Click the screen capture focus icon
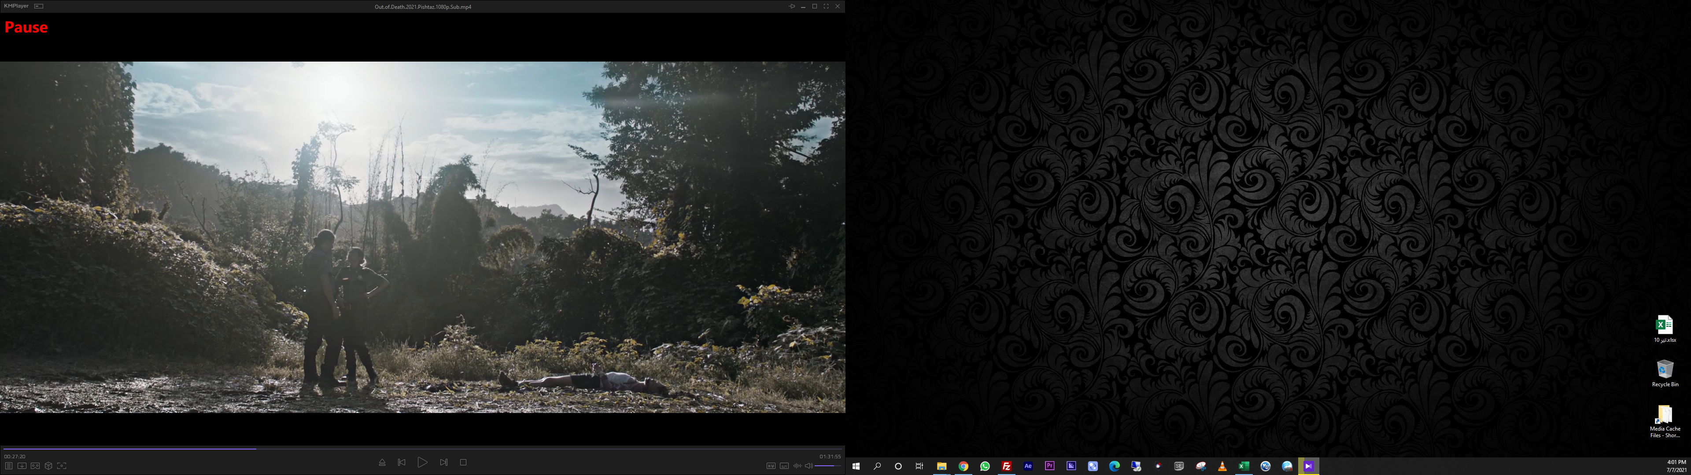Image resolution: width=1691 pixels, height=475 pixels. coord(62,466)
